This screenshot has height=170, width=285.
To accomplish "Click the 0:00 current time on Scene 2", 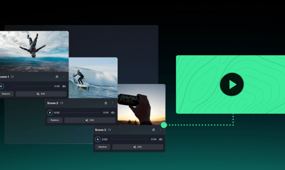I will pos(57,113).
